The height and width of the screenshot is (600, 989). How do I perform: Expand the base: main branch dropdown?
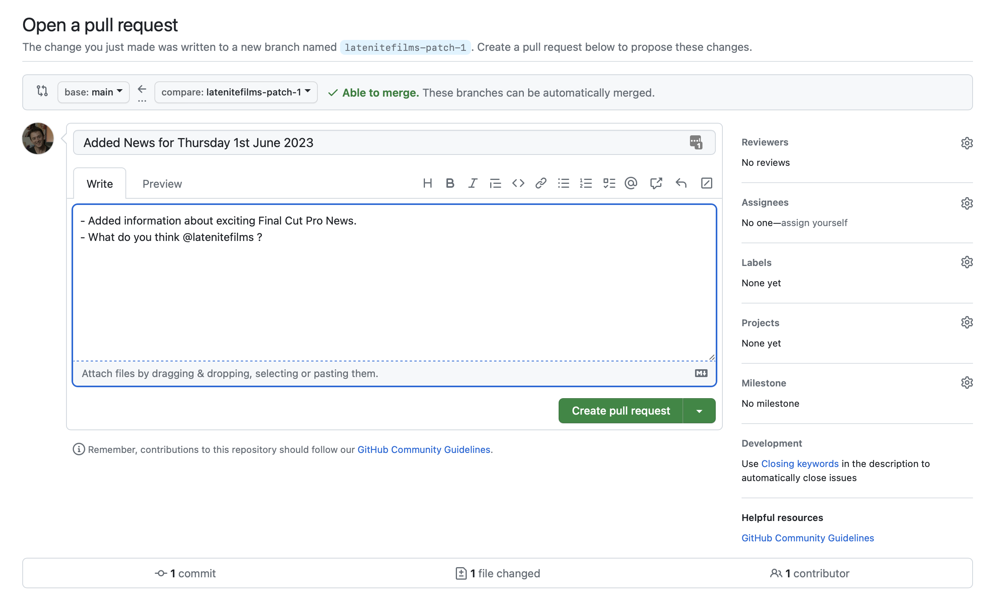point(93,92)
